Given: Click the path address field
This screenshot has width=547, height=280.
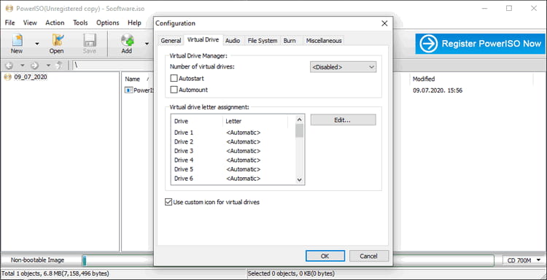Looking at the screenshot, I should (112, 65).
